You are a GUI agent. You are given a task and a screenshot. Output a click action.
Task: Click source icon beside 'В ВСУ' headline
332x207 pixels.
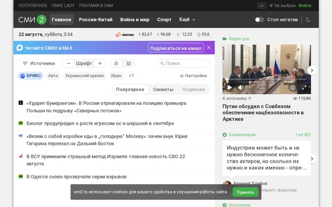[x=21, y=156]
